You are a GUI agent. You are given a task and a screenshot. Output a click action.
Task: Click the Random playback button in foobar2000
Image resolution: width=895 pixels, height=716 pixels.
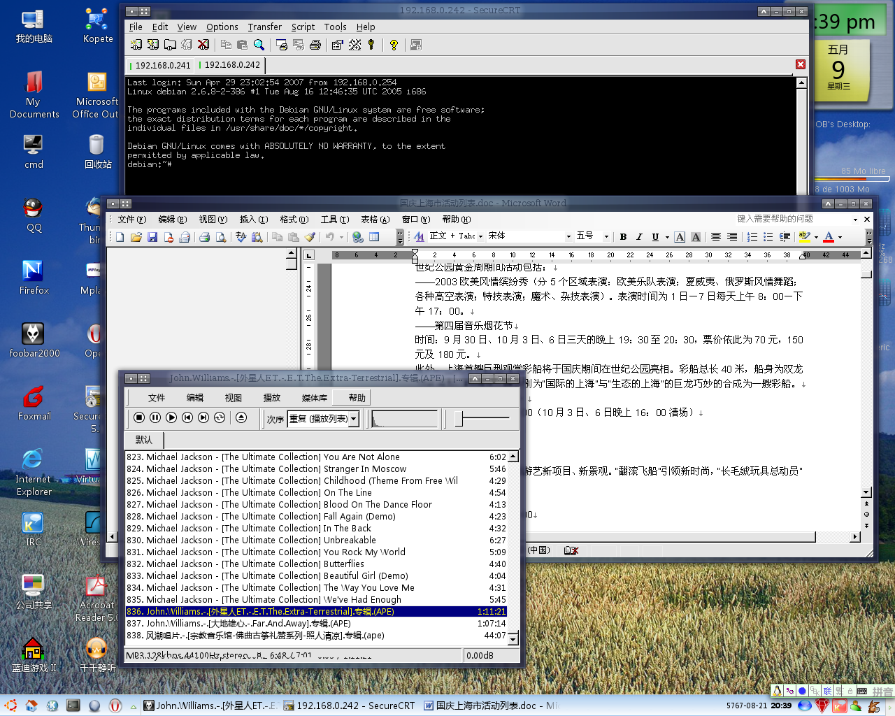coord(220,417)
